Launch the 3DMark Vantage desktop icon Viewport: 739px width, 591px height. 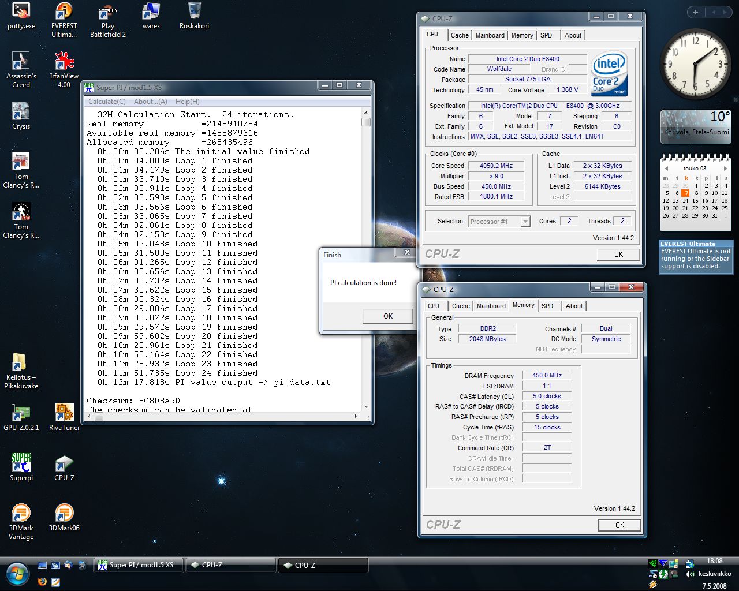click(21, 522)
